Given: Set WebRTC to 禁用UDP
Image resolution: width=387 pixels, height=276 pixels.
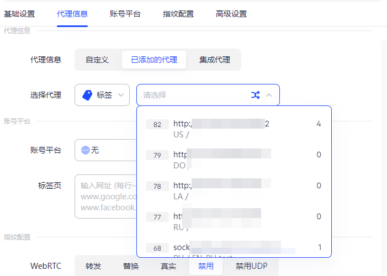Looking at the screenshot, I should pyautogui.click(x=251, y=266).
